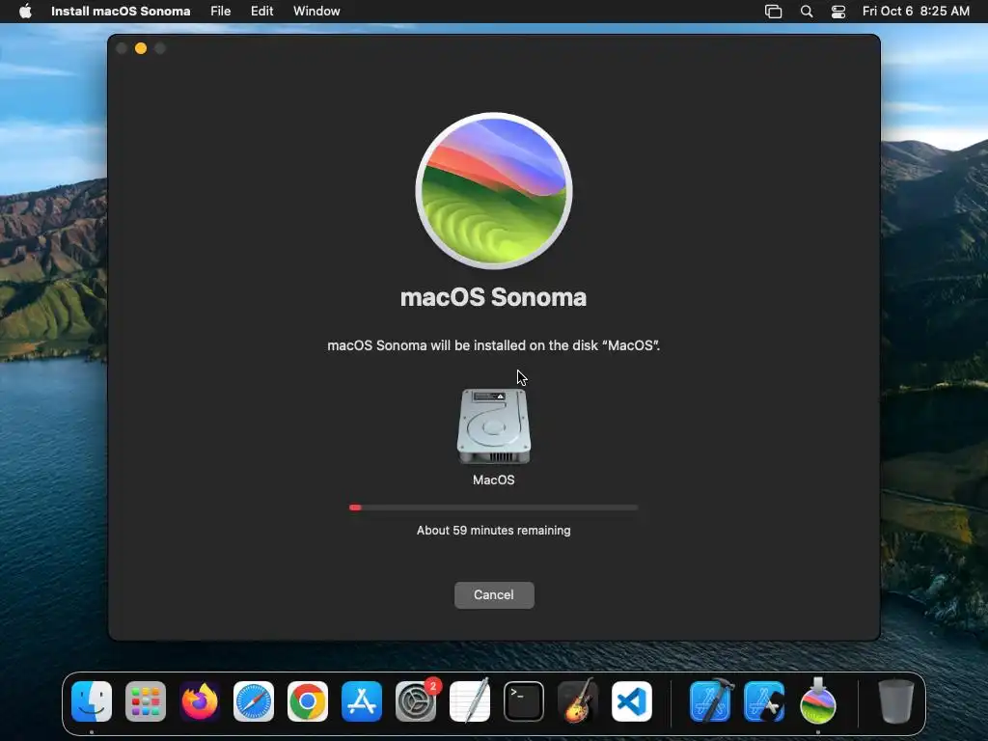
Task: Open Terminal from the Dock
Action: point(524,701)
